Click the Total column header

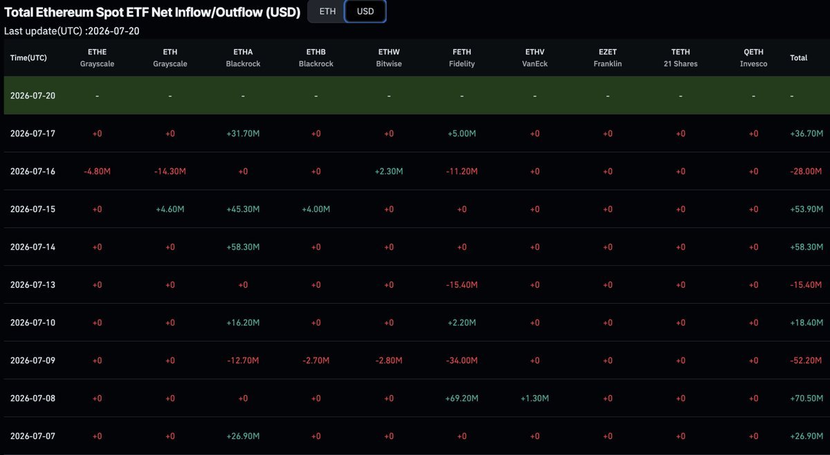pos(799,58)
